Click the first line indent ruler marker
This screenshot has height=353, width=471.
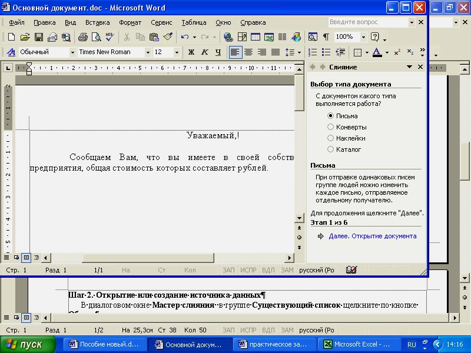[x=29, y=65]
